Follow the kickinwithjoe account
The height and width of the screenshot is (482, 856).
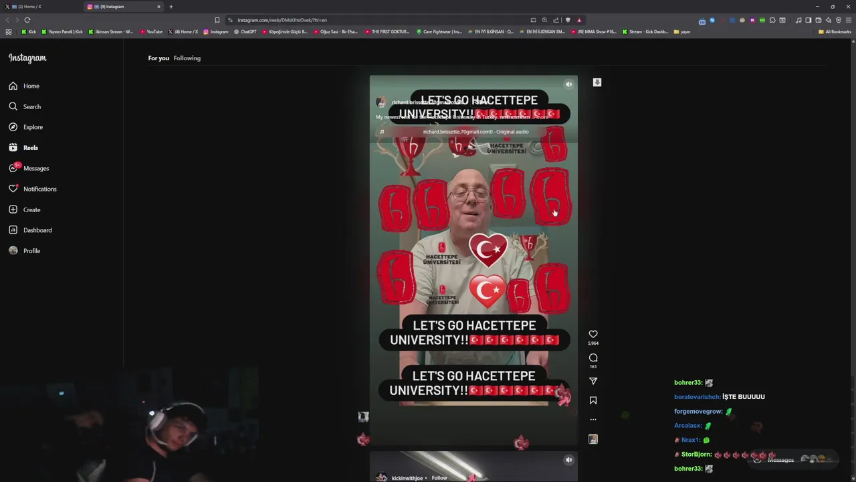point(439,478)
